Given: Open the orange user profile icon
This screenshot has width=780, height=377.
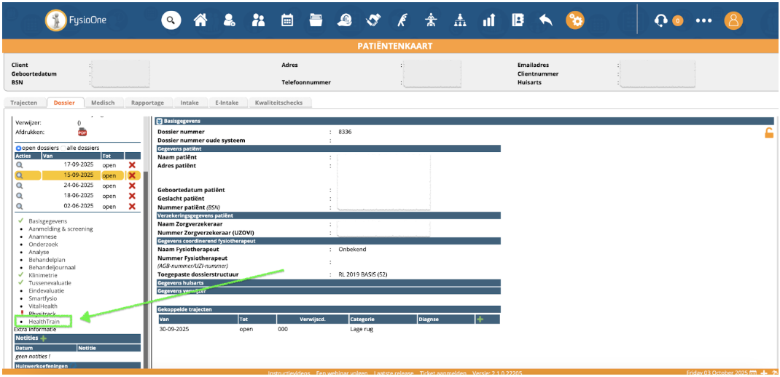Looking at the screenshot, I should (x=733, y=20).
